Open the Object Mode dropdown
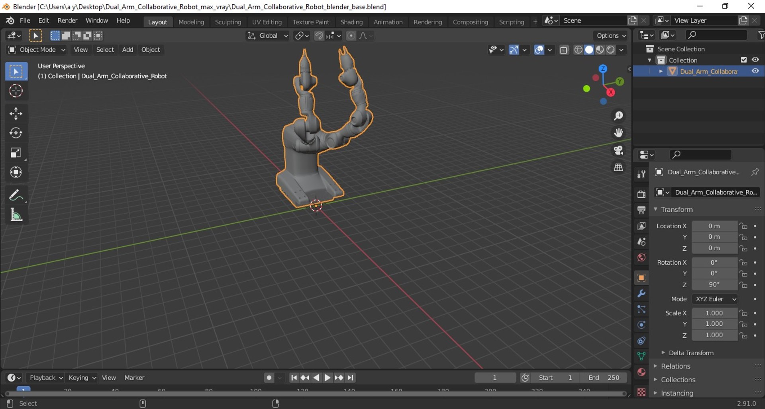This screenshot has width=765, height=409. (x=37, y=50)
